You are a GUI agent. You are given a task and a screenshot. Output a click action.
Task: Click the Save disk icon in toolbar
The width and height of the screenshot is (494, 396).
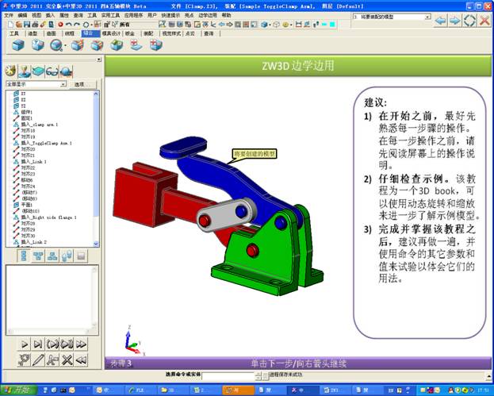click(27, 25)
